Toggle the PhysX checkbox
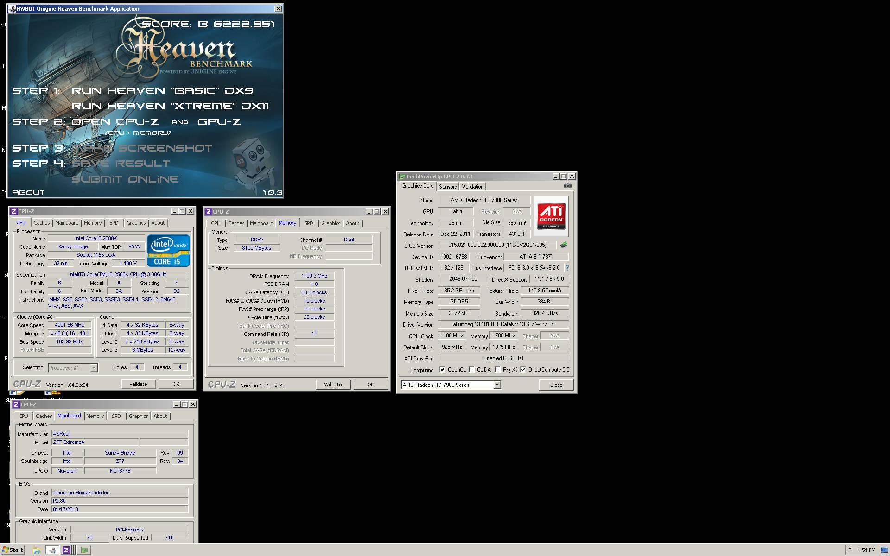The height and width of the screenshot is (556, 890). 497,370
